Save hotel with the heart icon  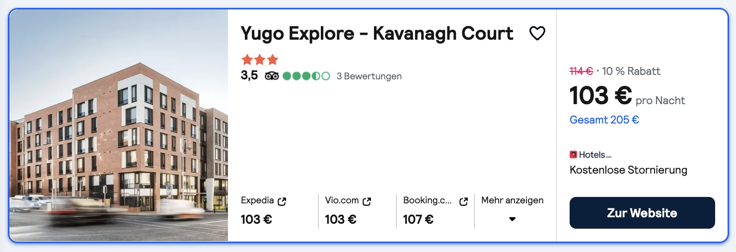coord(537,34)
